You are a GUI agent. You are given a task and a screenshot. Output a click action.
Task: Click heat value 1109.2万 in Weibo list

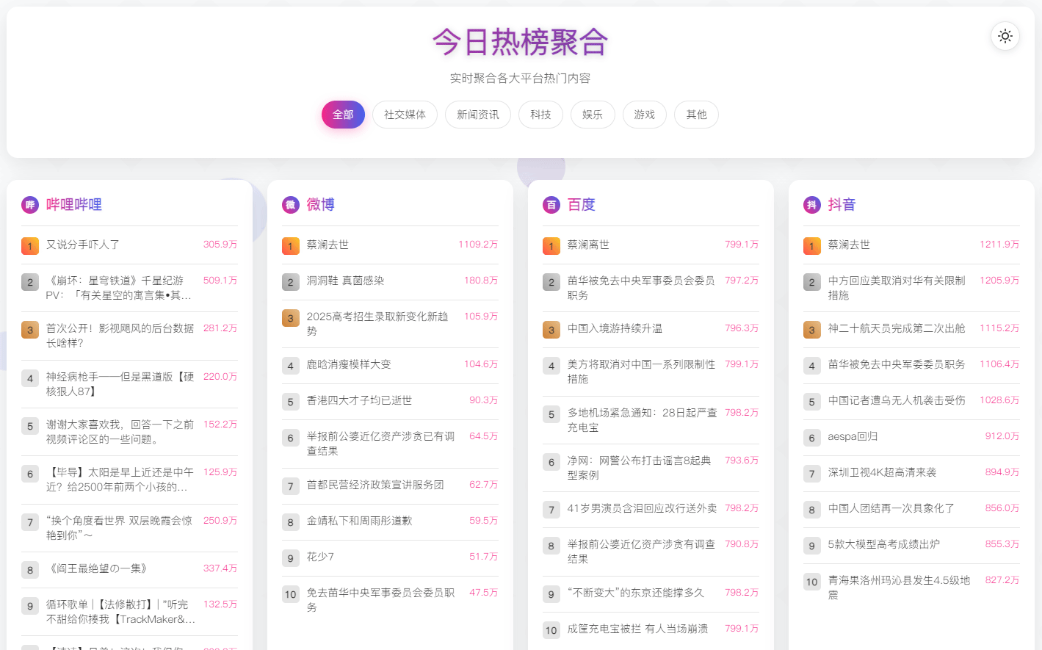click(x=478, y=245)
